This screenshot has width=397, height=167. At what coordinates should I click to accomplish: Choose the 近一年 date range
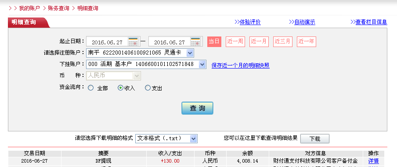307,42
